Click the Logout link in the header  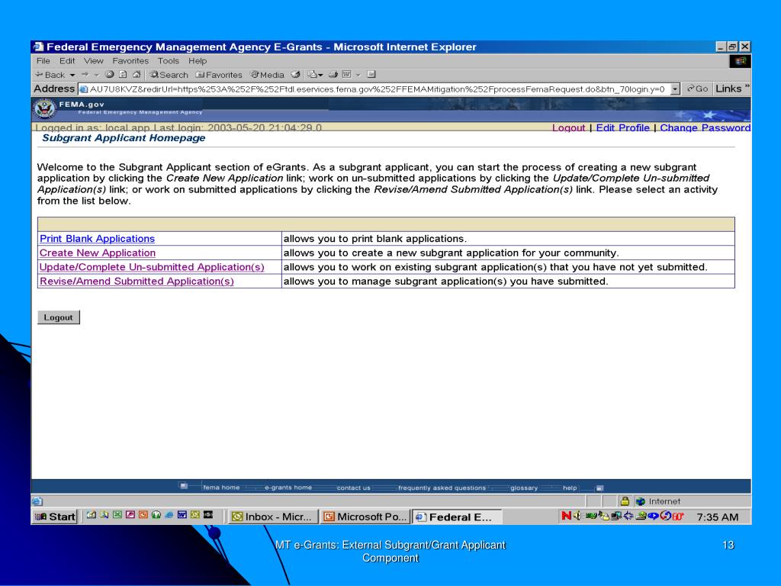tap(568, 127)
